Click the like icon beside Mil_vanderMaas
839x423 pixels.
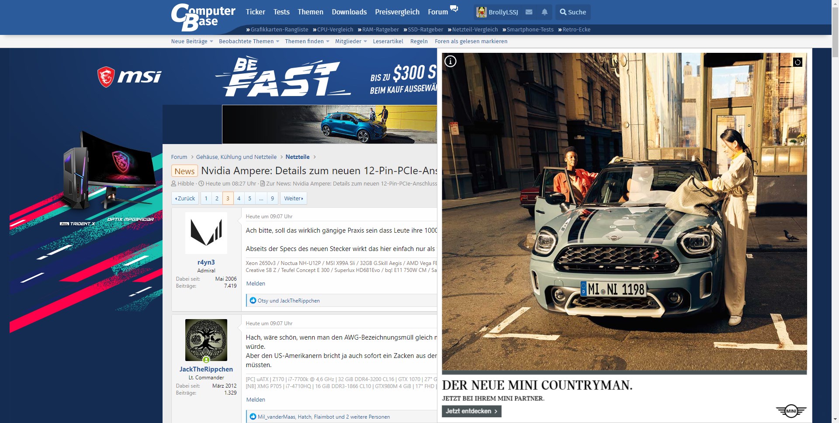[x=253, y=416]
